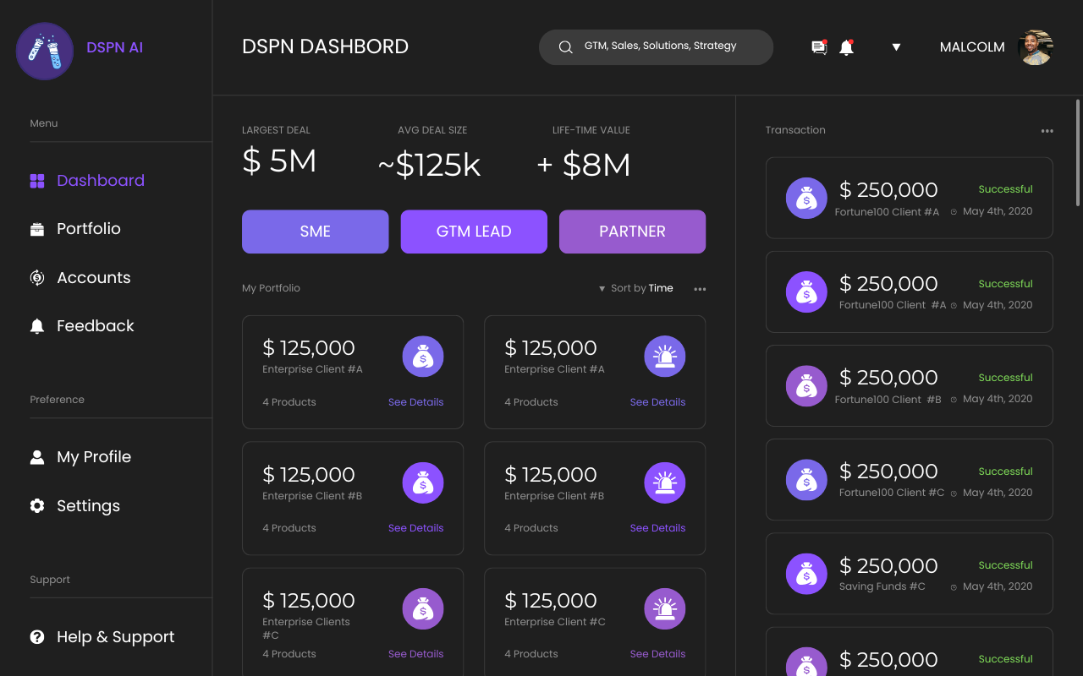Click the siren icon on Enterprise Client #A card
This screenshot has height=676, width=1083.
pos(664,357)
